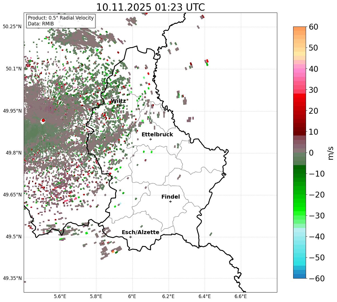Click the 6.6°E longitude label

[241, 296]
